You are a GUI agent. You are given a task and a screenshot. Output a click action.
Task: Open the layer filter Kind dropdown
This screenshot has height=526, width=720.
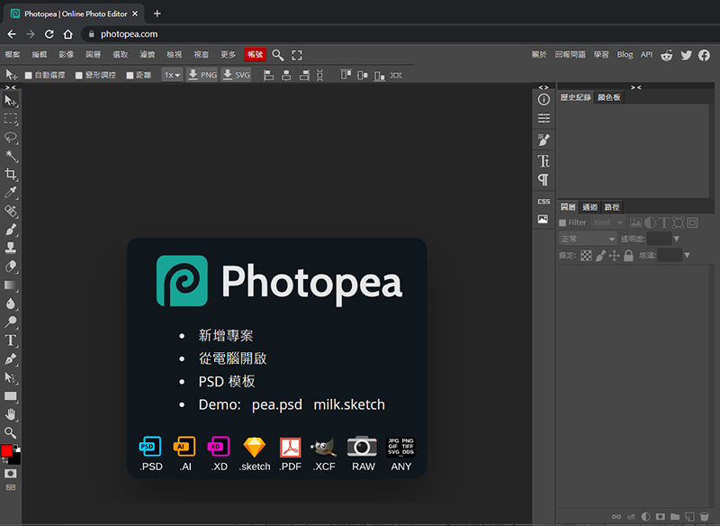click(x=608, y=222)
